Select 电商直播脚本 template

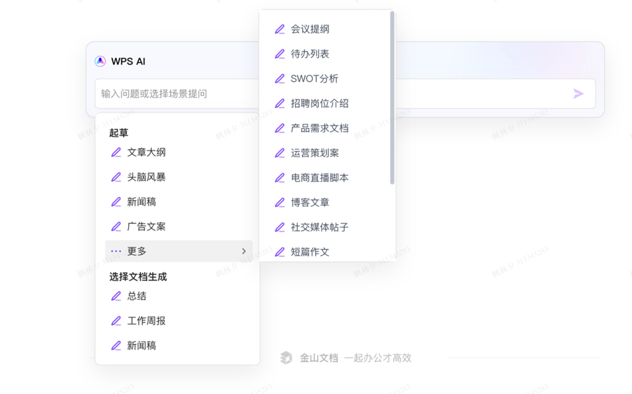coord(319,178)
